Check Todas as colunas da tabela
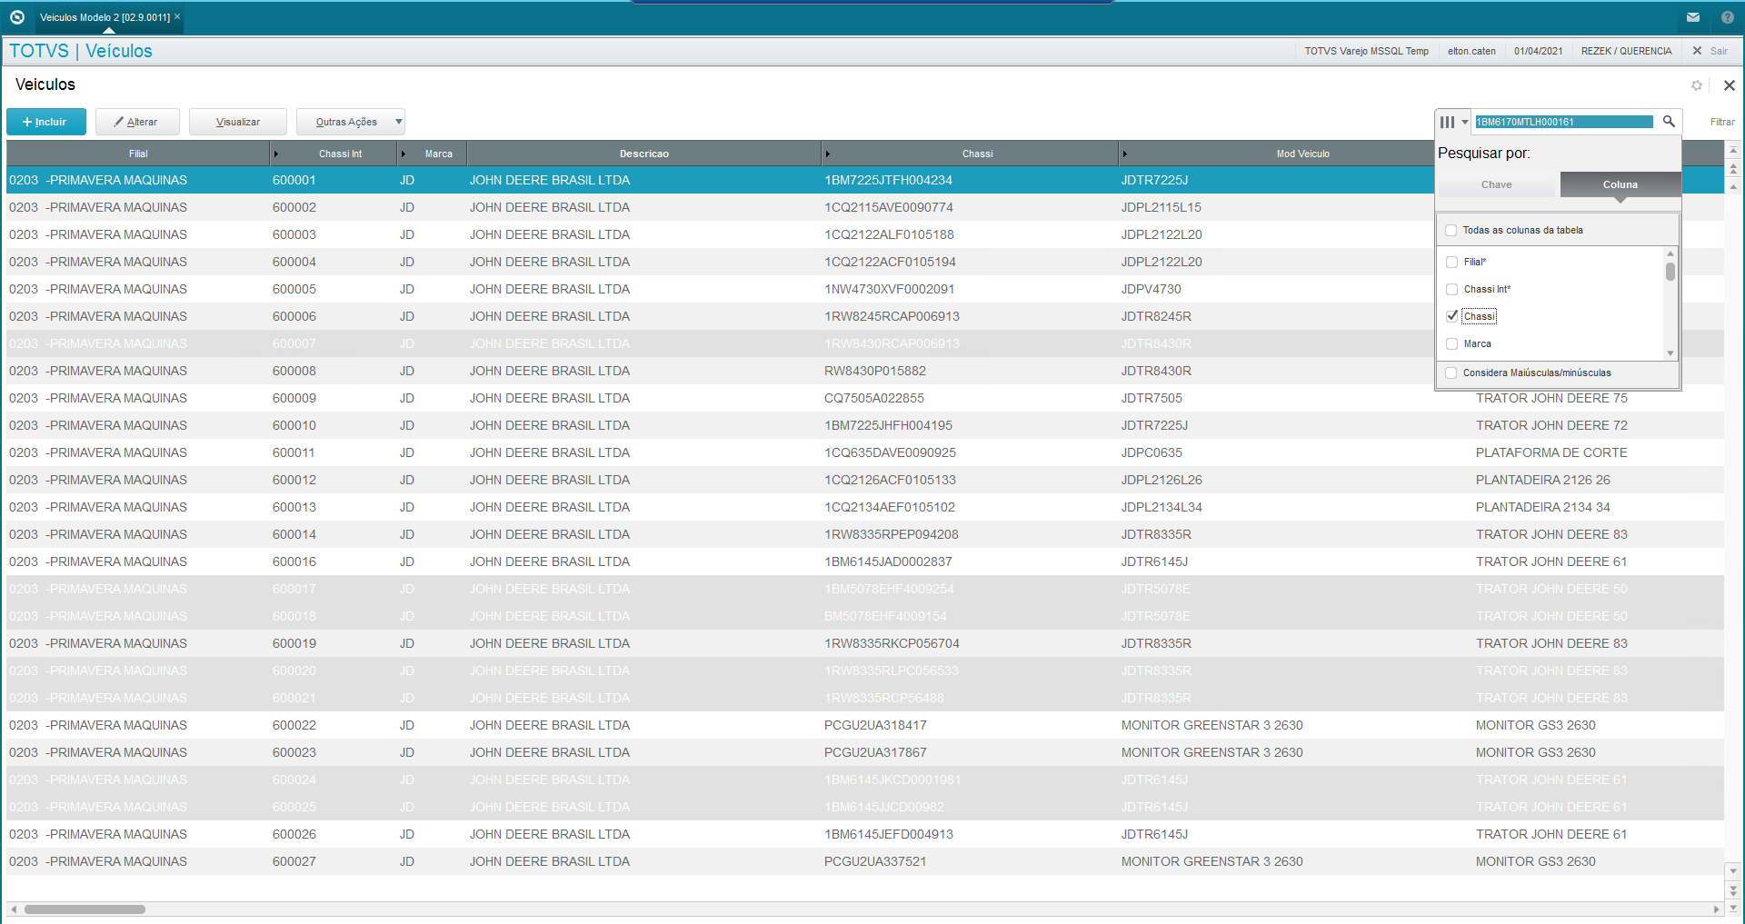1745x924 pixels. coord(1451,231)
